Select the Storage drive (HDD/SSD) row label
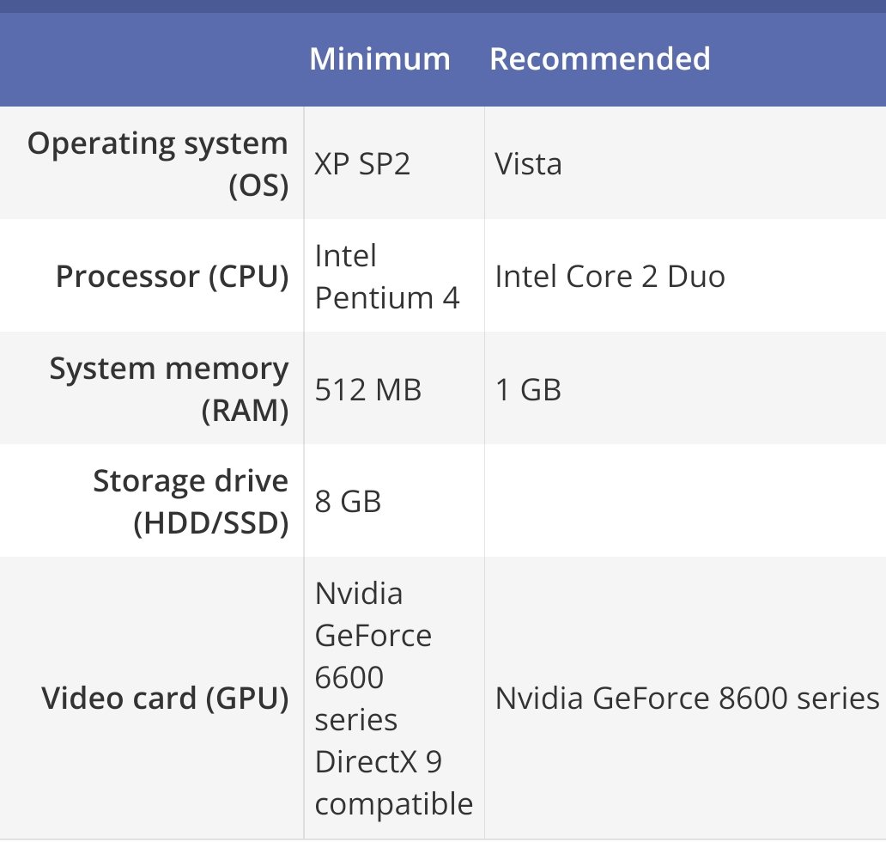This screenshot has height=842, width=886. 191,501
